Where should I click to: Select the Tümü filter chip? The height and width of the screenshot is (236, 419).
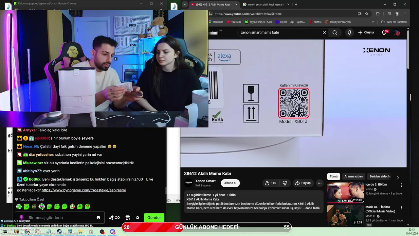tap(334, 176)
